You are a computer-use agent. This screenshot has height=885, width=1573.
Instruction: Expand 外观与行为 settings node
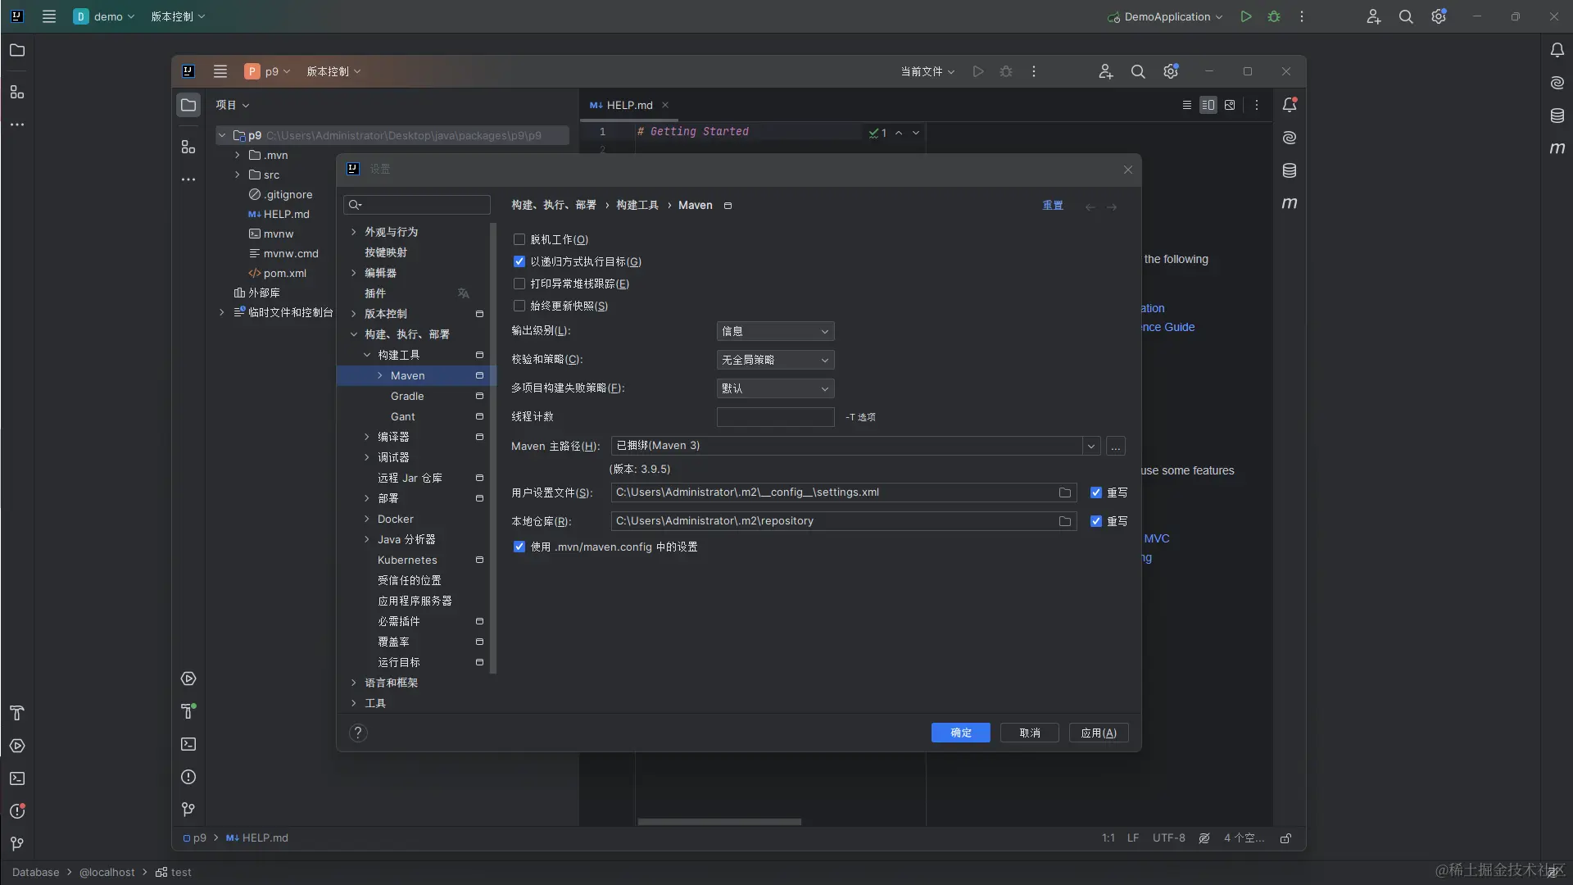point(354,232)
